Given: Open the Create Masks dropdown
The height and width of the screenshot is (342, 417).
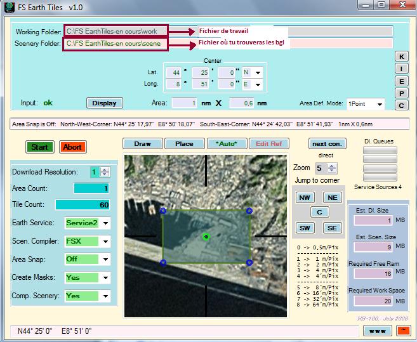Looking at the screenshot, I should [105, 278].
